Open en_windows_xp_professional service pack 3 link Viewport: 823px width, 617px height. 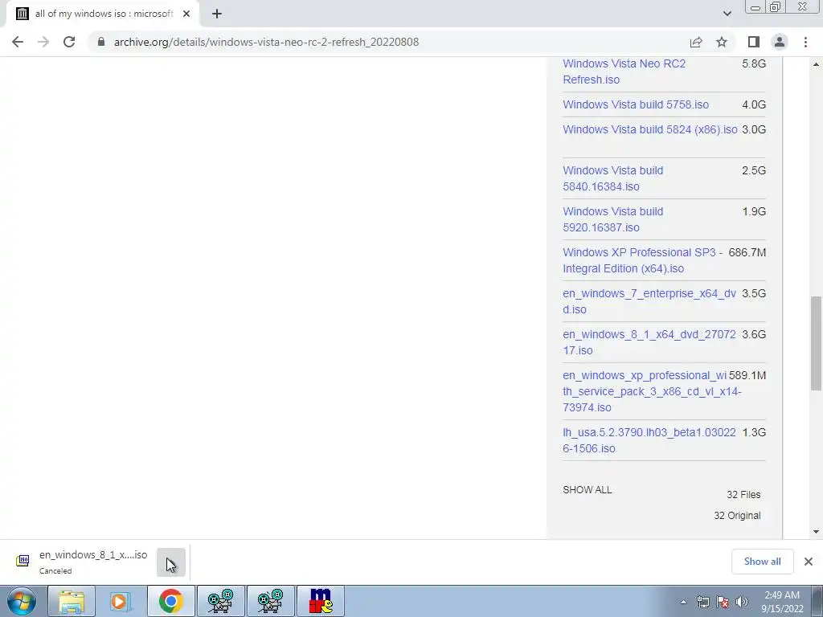click(652, 391)
